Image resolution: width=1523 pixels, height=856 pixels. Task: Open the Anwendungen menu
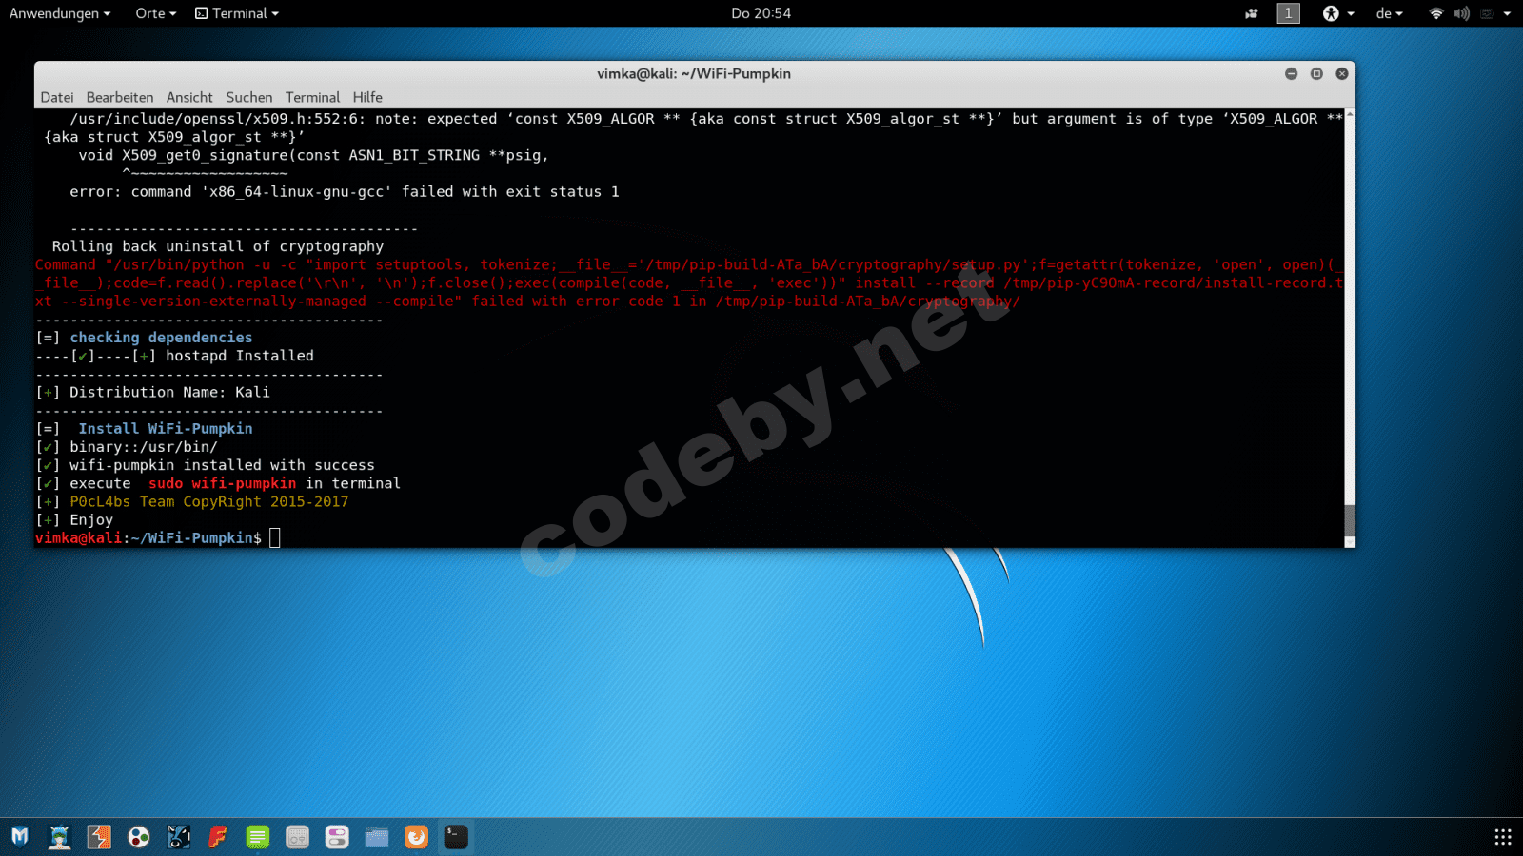(60, 13)
